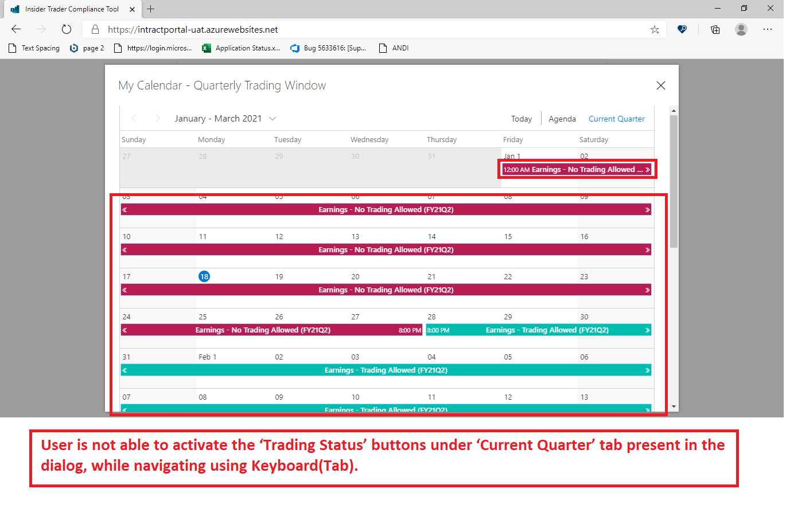The width and height of the screenshot is (786, 508).
Task: Expand the January - March 2021 dropdown
Action: (x=272, y=119)
